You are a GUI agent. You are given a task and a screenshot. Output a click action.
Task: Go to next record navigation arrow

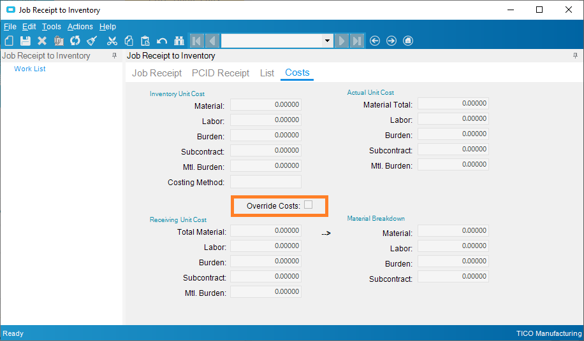pos(342,41)
